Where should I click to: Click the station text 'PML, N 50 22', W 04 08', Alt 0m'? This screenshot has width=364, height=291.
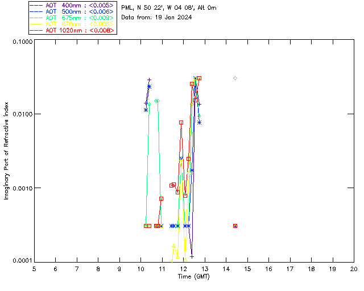point(169,8)
